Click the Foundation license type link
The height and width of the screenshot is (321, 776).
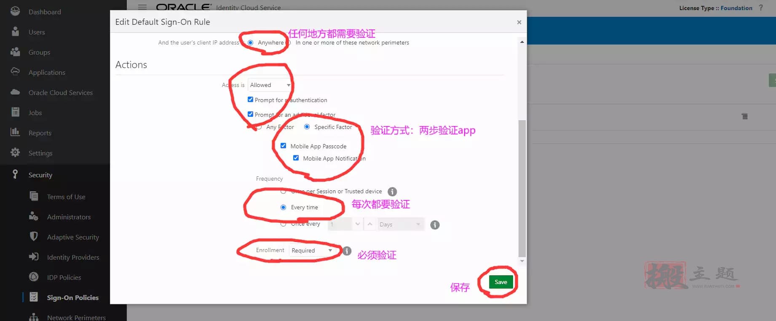[736, 8]
